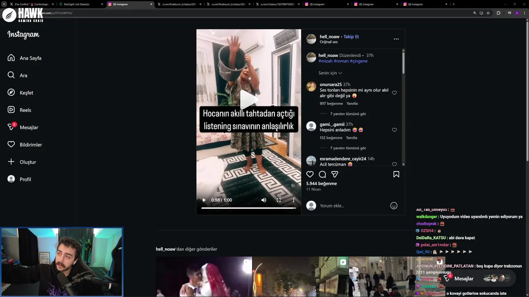The width and height of the screenshot is (529, 297).
Task: Open new browser tab with plus
Action: coord(453,4)
